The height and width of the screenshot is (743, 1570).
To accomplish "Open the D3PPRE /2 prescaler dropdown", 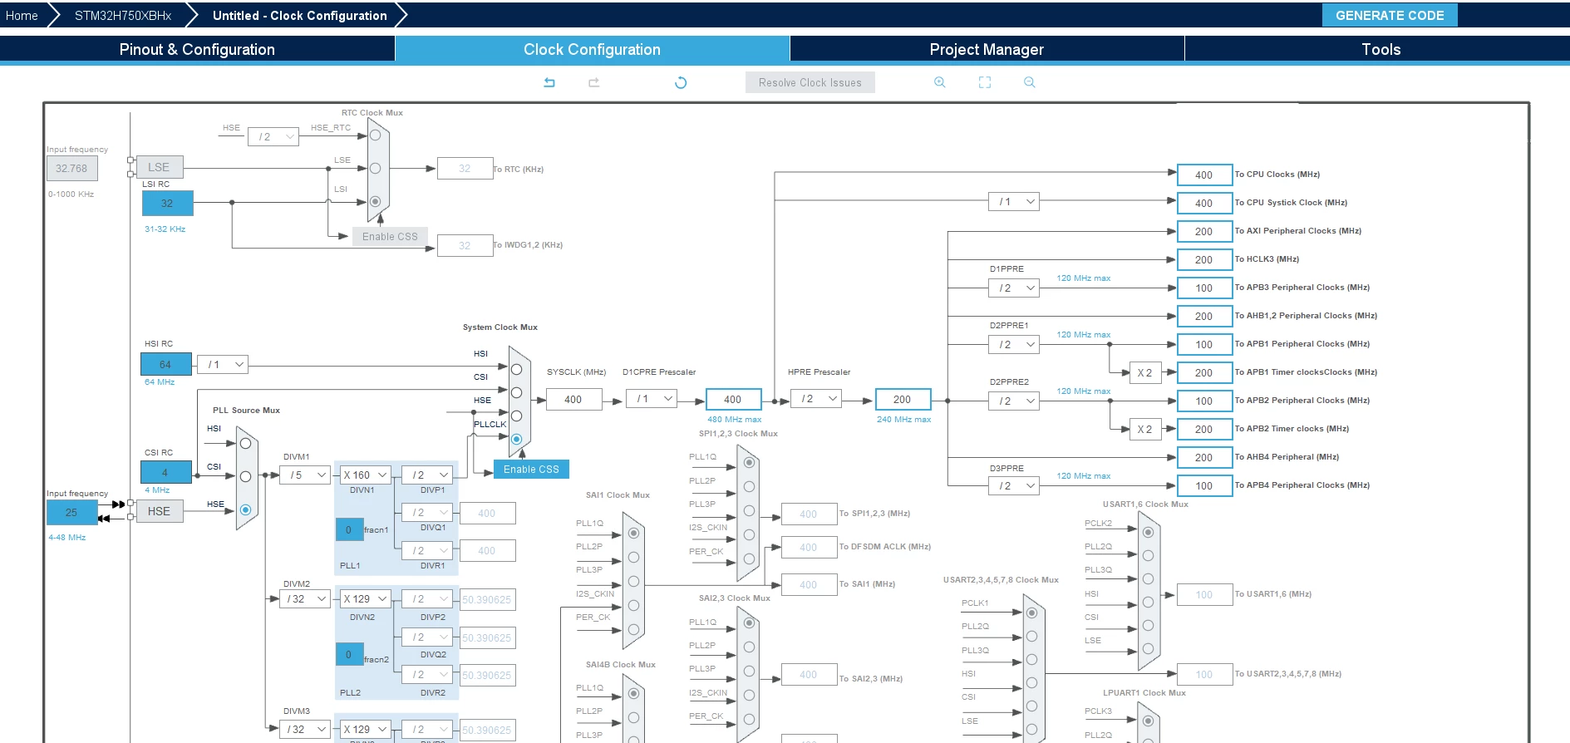I will click(x=1014, y=485).
